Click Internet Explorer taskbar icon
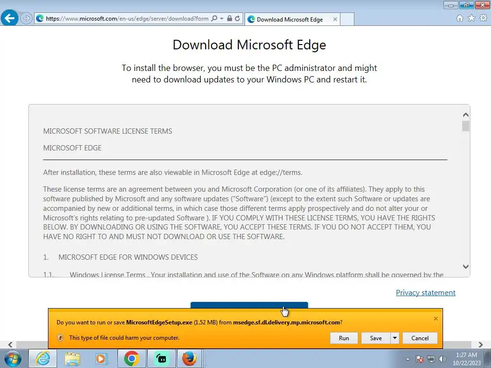Screen dimensions: 491x368 pyautogui.click(x=43, y=358)
